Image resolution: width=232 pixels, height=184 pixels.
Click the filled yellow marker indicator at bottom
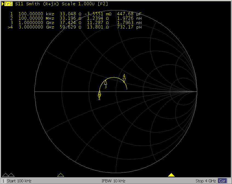[171, 175]
